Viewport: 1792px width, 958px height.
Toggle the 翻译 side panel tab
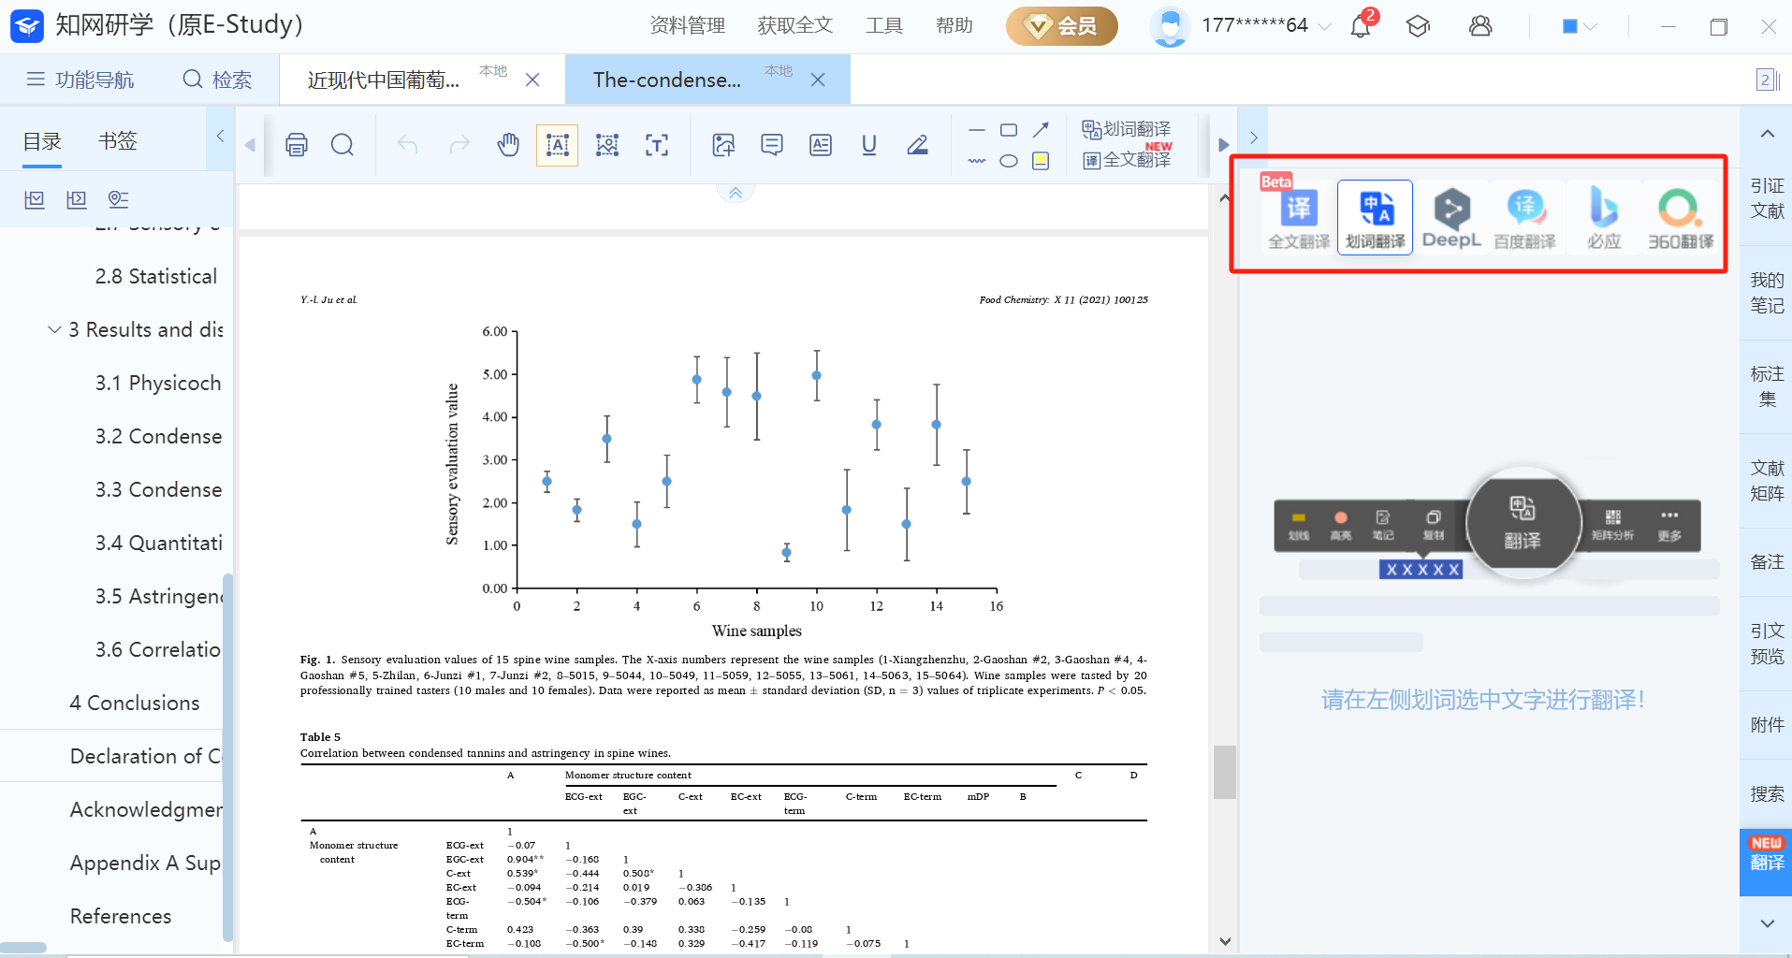[1766, 853]
